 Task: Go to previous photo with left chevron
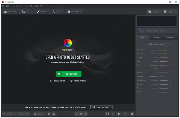pos(76,114)
